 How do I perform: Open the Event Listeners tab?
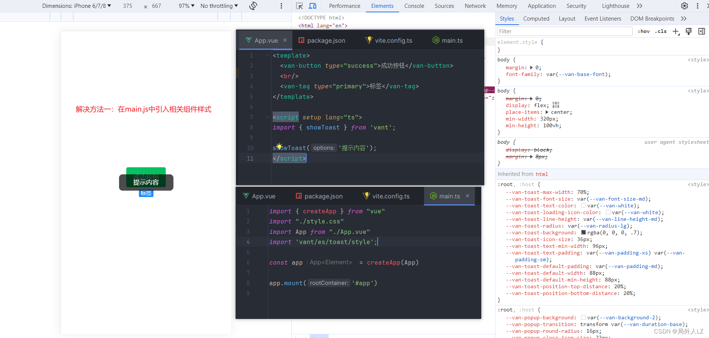(603, 19)
